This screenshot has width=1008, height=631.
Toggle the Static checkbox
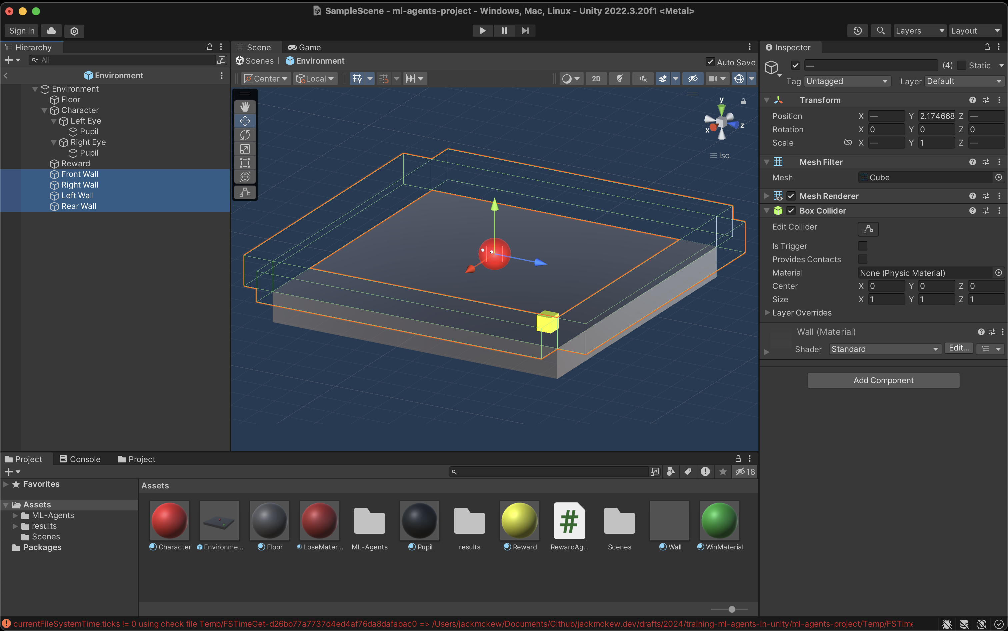tap(962, 65)
